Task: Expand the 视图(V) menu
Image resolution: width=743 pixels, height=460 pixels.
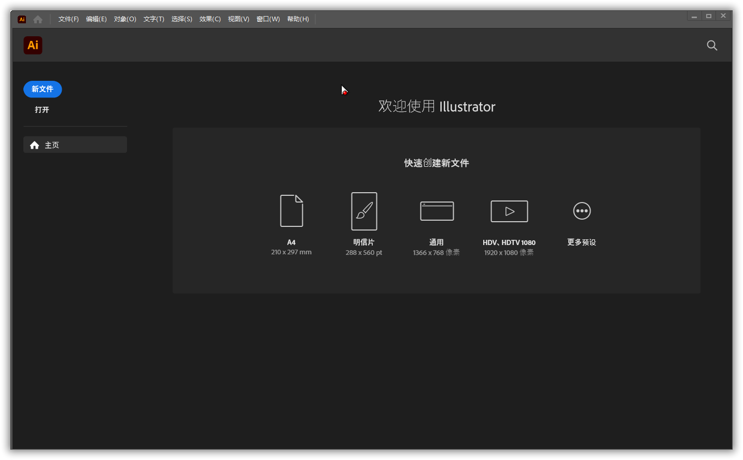Action: [239, 19]
